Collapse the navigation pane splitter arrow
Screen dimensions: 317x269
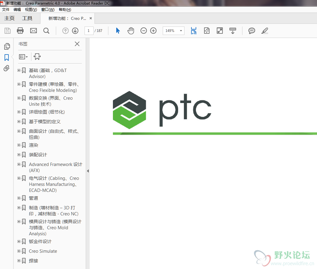[x=88, y=171]
